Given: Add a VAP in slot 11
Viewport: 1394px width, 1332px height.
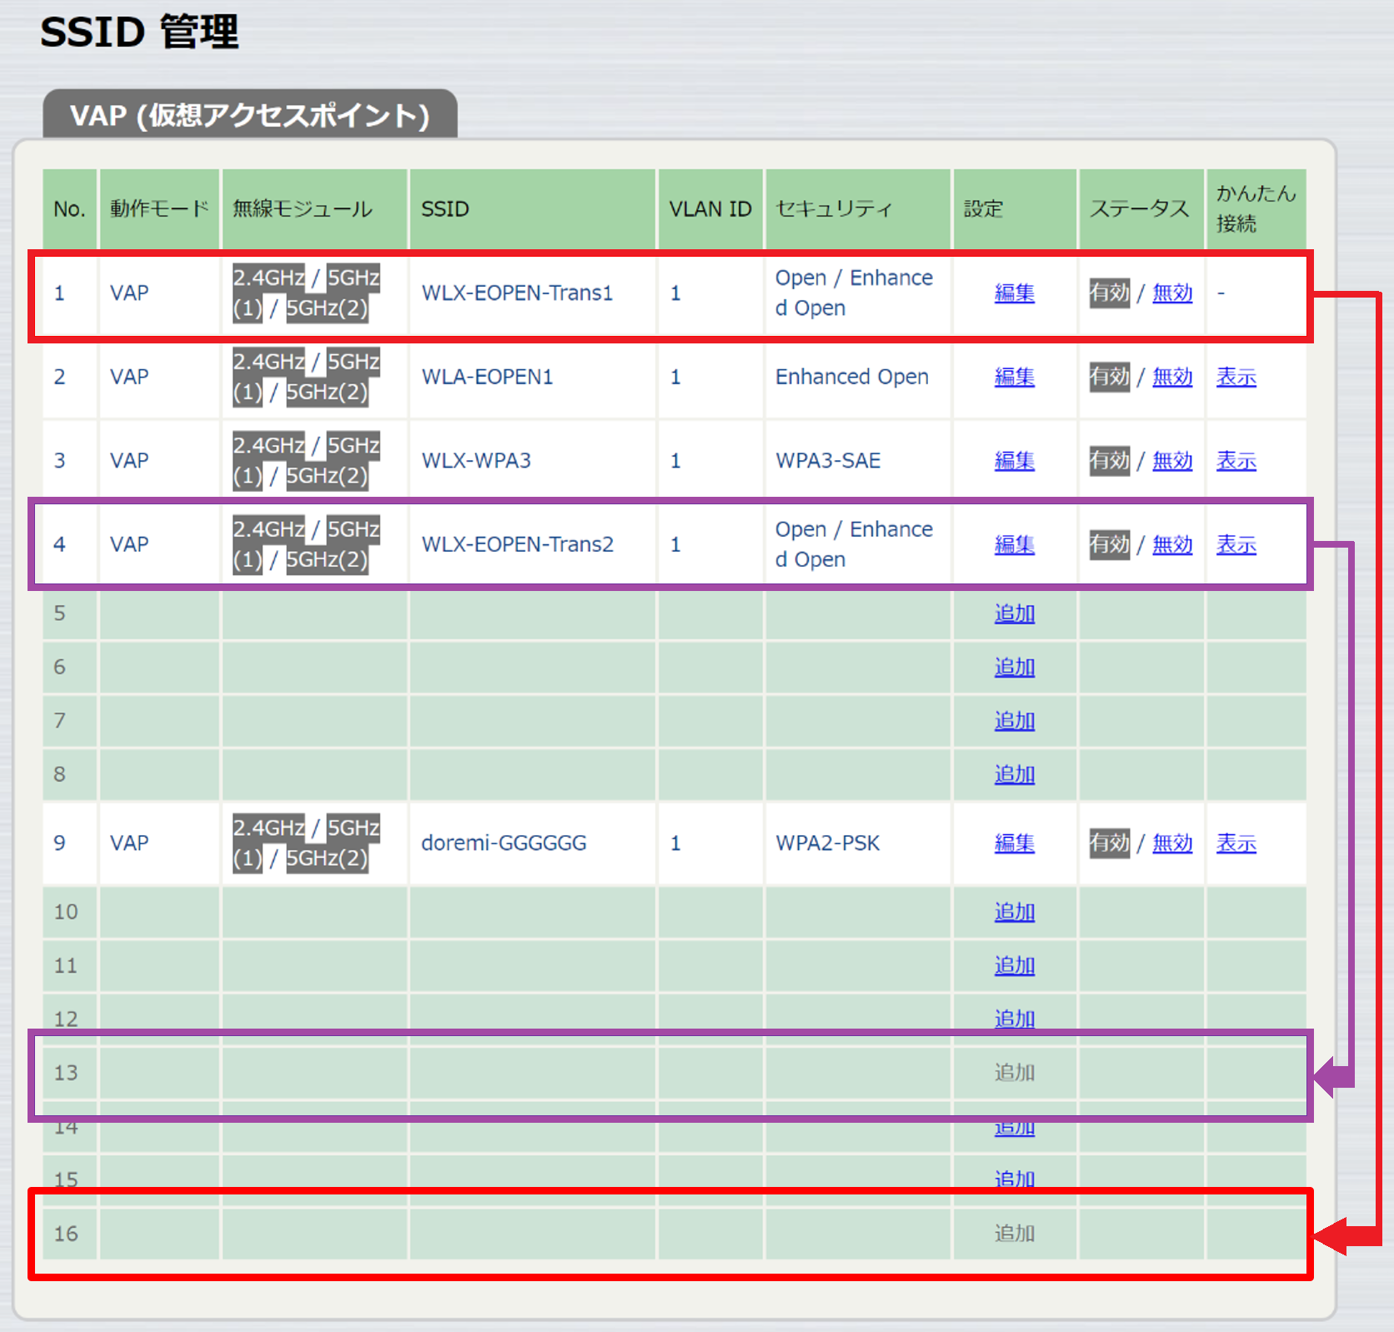Looking at the screenshot, I should (x=1014, y=966).
